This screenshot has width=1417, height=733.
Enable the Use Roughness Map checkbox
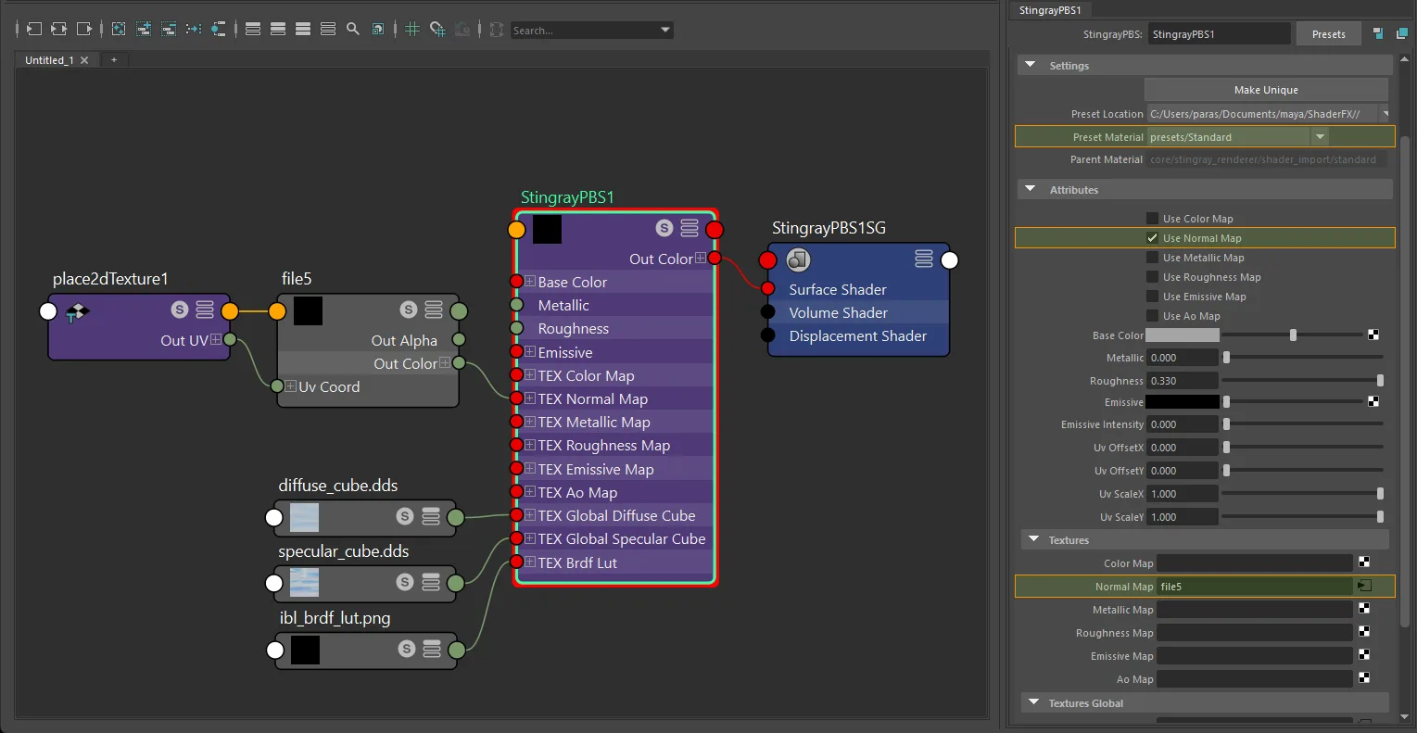(1152, 277)
